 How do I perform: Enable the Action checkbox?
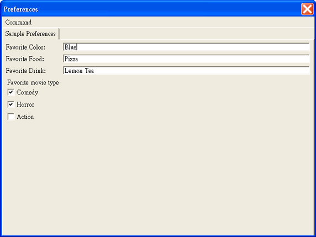(x=11, y=117)
